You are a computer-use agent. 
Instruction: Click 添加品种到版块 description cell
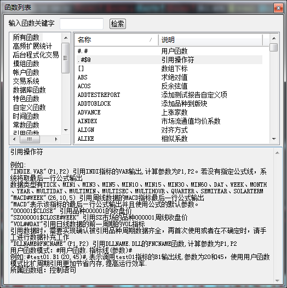click(x=184, y=103)
